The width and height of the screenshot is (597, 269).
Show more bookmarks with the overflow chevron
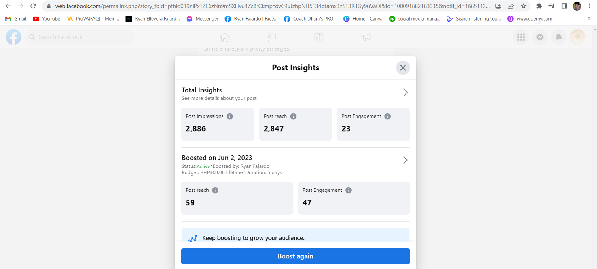point(589,19)
